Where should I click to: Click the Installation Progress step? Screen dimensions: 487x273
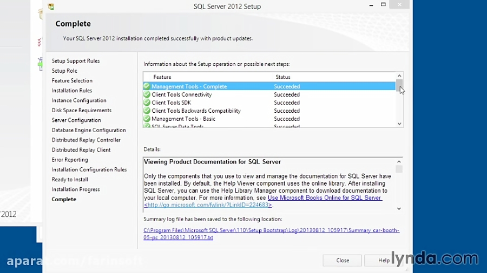pos(75,189)
